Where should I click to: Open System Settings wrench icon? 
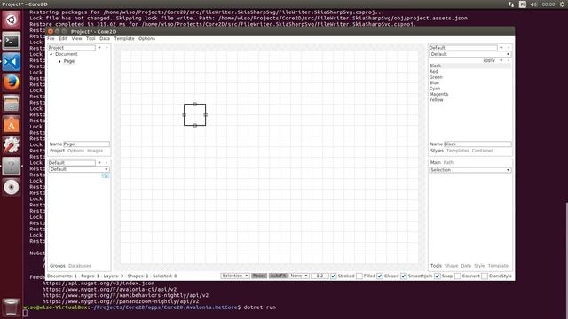click(x=12, y=145)
